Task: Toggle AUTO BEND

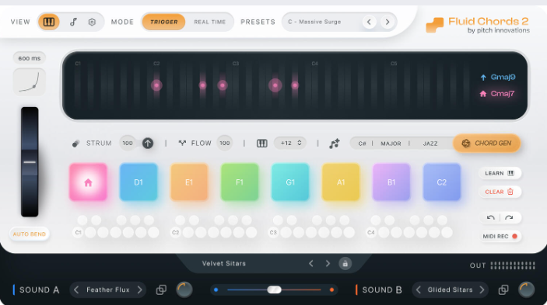Action: point(30,234)
